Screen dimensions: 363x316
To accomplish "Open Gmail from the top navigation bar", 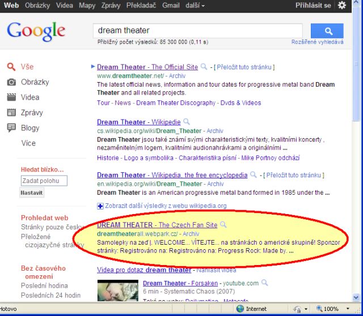I will point(171,5).
